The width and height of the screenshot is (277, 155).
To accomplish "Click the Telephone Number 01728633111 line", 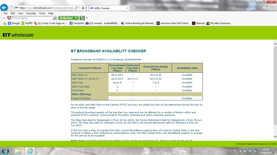I will [106, 60].
